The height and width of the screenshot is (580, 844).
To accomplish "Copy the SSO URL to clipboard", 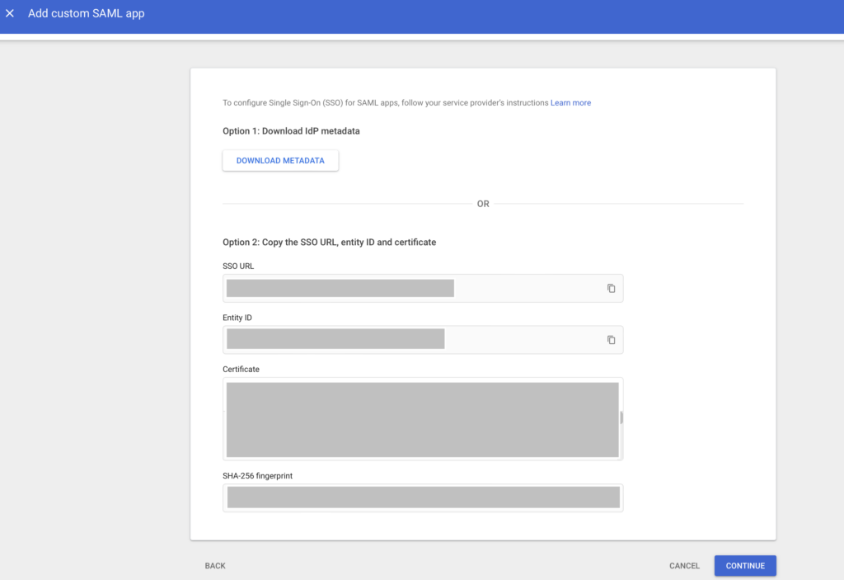I will tap(611, 288).
